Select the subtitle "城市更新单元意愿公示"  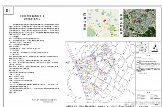[x=32, y=19]
